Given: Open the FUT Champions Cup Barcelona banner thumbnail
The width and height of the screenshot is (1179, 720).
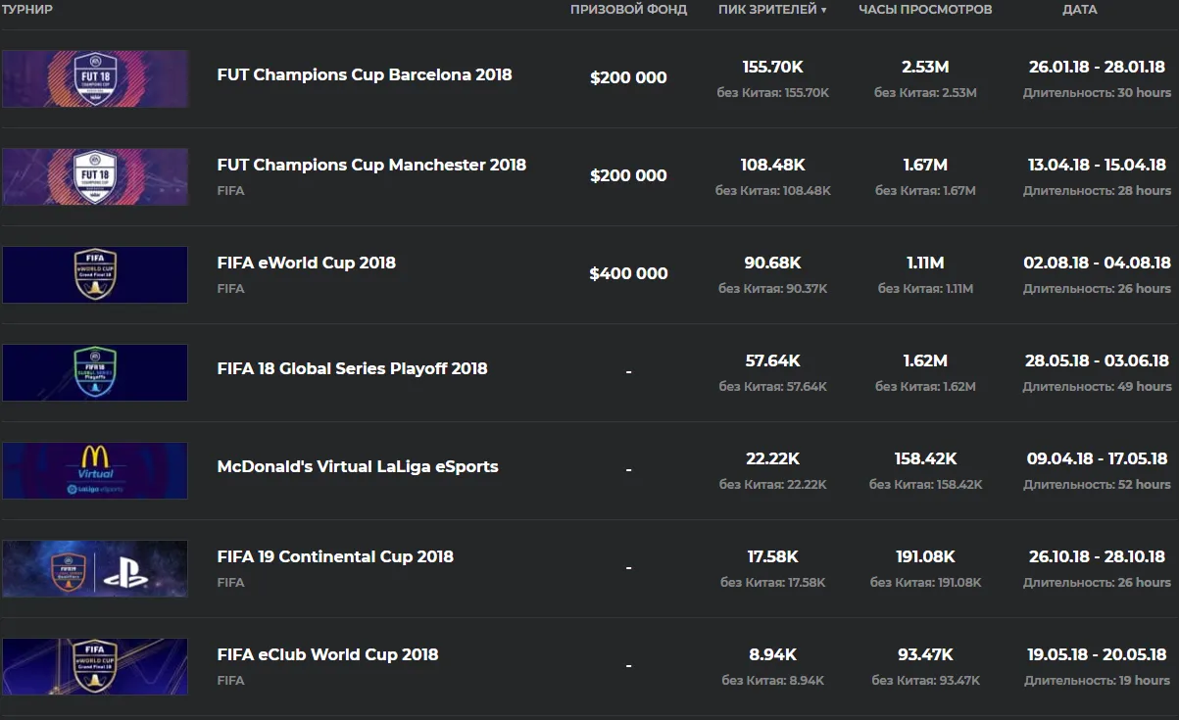Looking at the screenshot, I should 95,78.
